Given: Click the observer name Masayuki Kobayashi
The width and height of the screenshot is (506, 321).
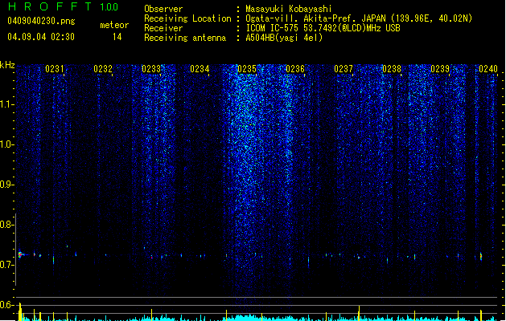Looking at the screenshot, I should click(x=289, y=9).
